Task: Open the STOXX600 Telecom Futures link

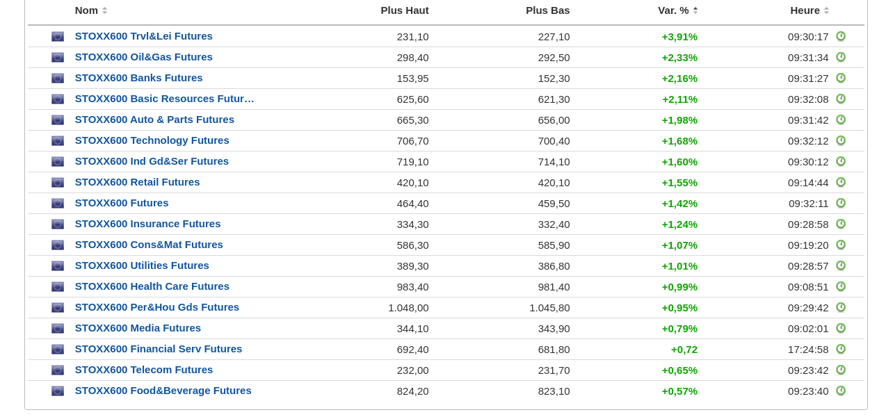Action: pos(144,370)
